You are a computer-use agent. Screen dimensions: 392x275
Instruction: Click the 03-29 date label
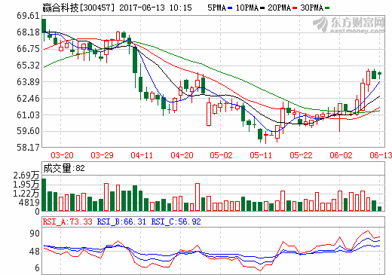pyautogui.click(x=102, y=155)
